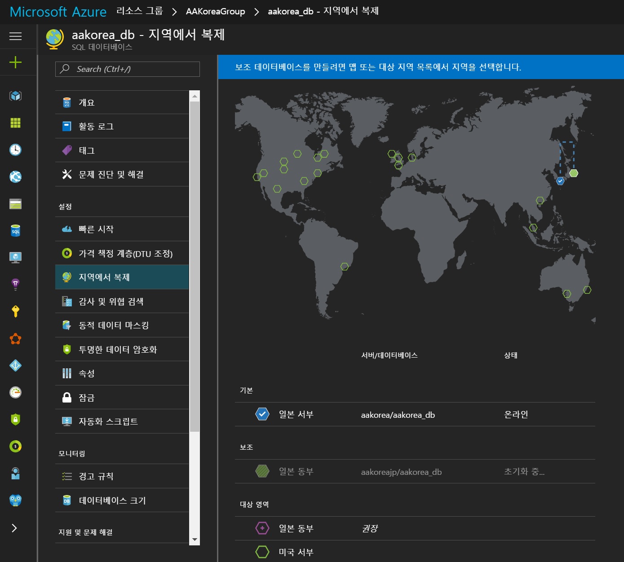Open the gauge Monitor sidebar icon
Viewport: 624px width, 562px height.
click(15, 392)
